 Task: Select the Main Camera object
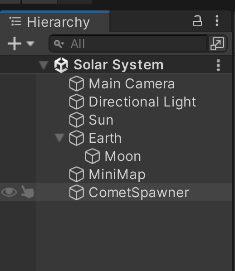point(132,84)
